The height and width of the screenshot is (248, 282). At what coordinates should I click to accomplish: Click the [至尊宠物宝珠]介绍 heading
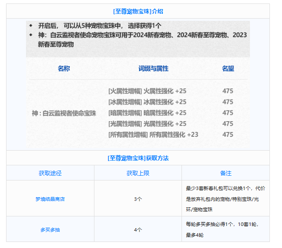138,12
